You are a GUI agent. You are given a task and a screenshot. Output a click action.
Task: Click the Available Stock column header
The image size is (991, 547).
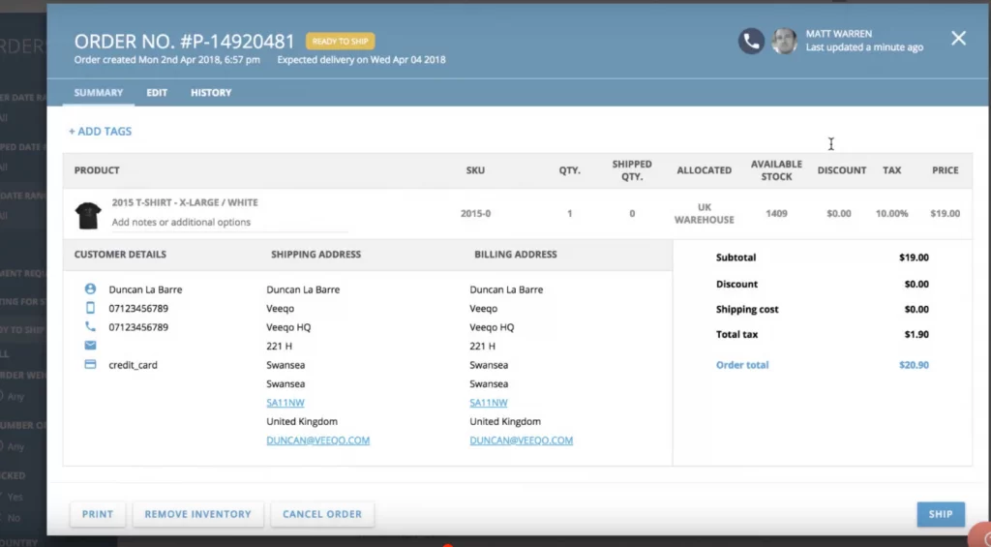click(776, 170)
